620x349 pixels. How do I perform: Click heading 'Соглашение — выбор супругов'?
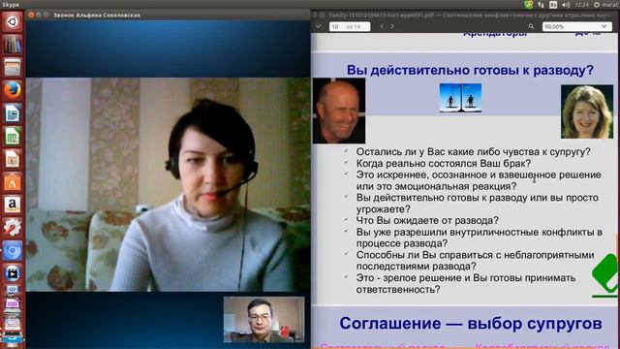[471, 323]
